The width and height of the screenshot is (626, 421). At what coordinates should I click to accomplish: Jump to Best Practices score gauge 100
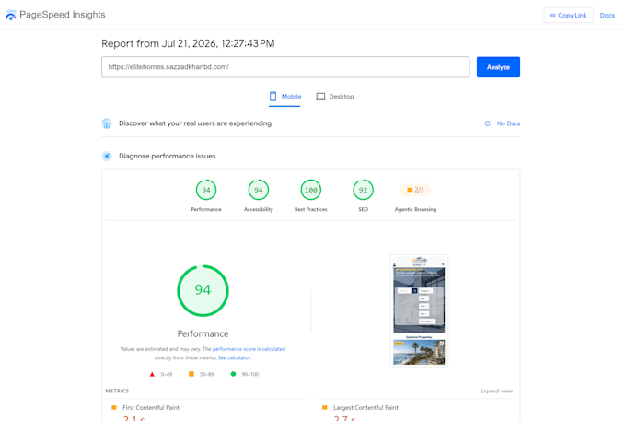(x=310, y=190)
